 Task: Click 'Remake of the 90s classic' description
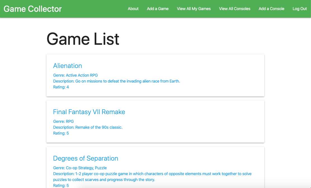88,127
